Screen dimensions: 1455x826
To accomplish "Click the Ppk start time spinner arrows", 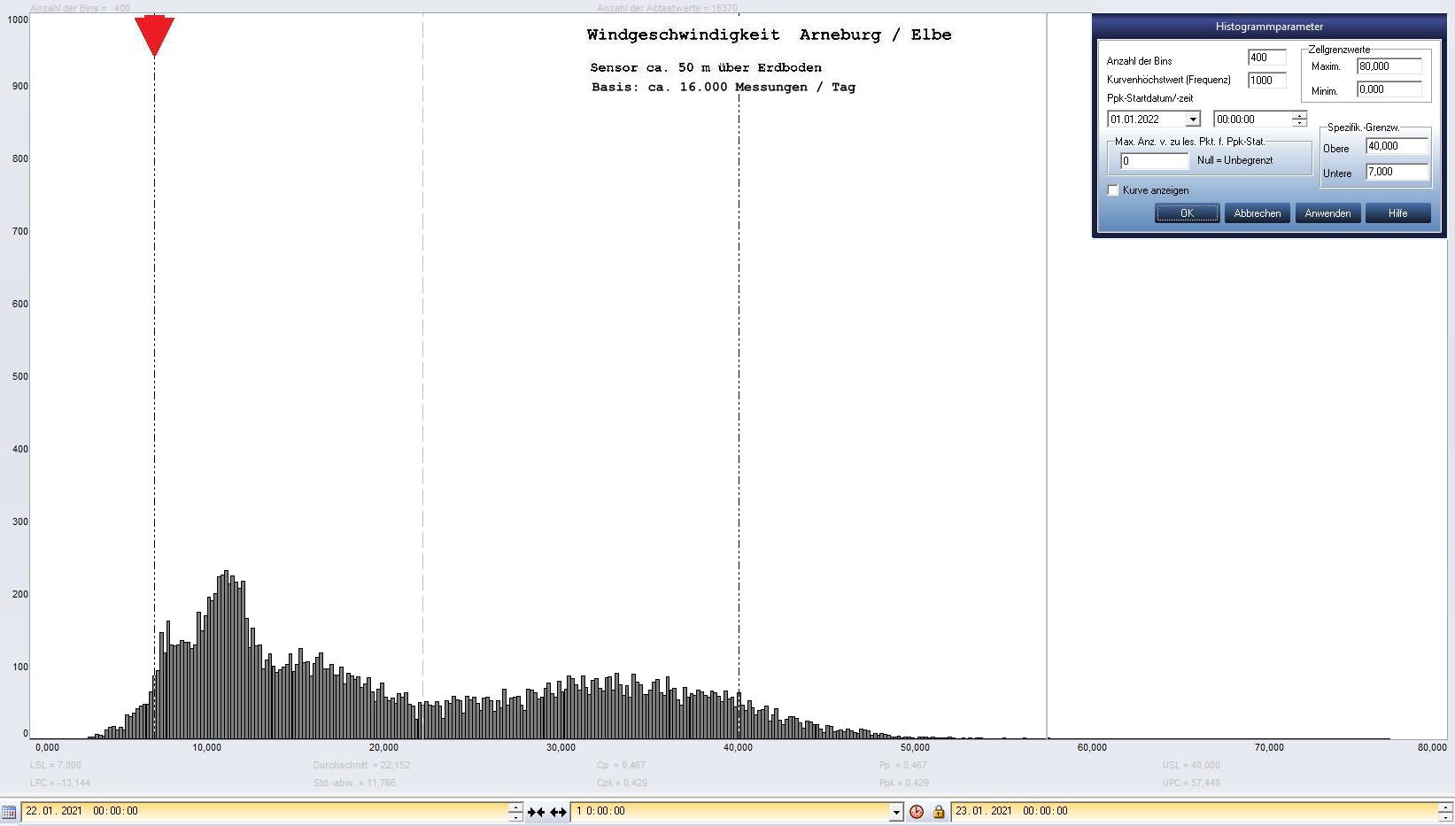I will tap(1299, 120).
